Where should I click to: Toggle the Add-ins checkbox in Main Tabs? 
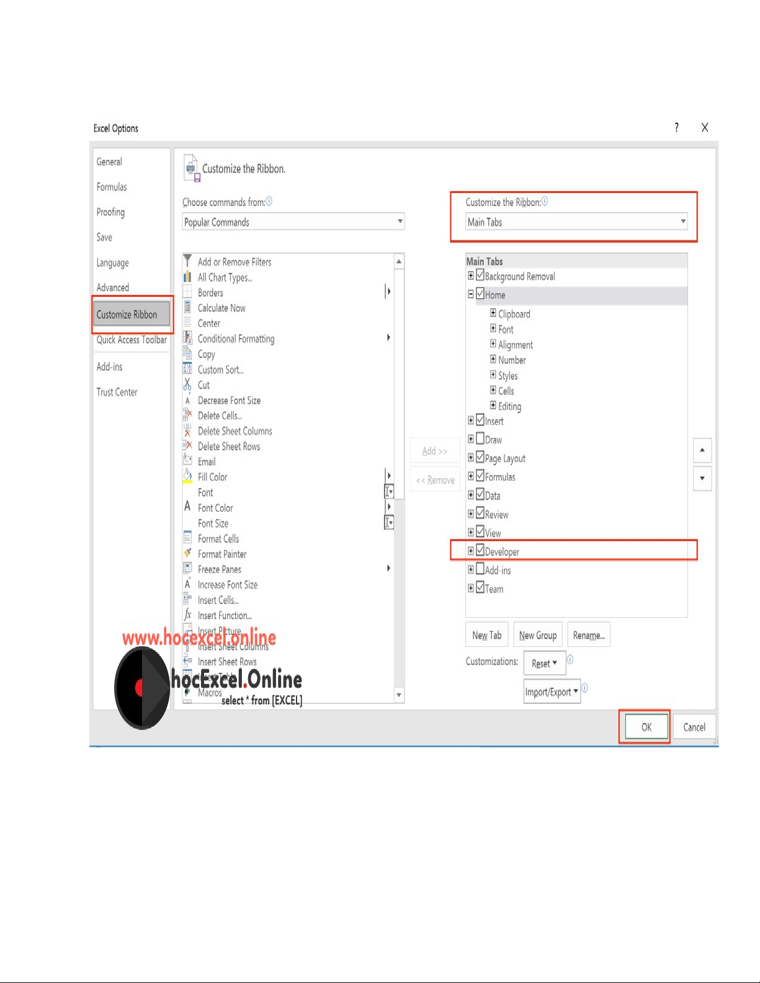pyautogui.click(x=480, y=569)
